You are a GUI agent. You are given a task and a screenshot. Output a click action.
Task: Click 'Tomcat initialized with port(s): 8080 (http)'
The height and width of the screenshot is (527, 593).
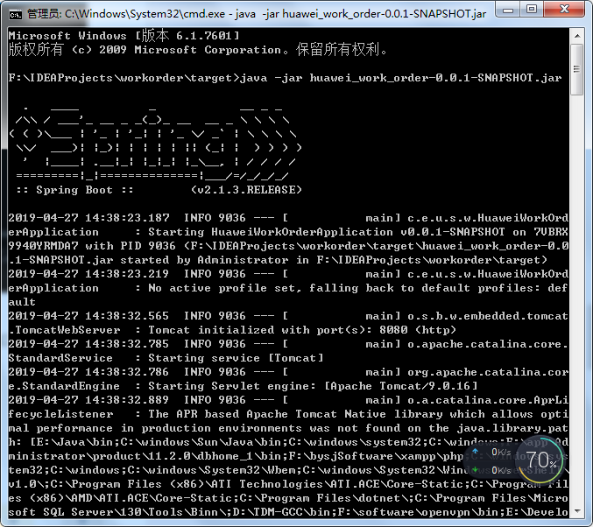coord(302,330)
